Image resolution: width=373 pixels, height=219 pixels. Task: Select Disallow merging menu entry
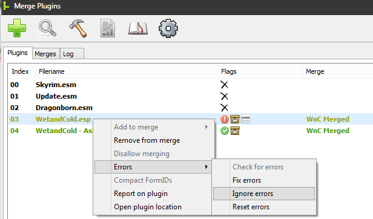click(153, 154)
